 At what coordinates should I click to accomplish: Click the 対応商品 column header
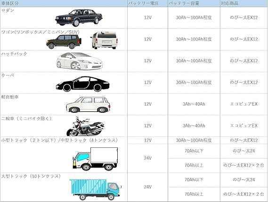[x=229, y=3]
